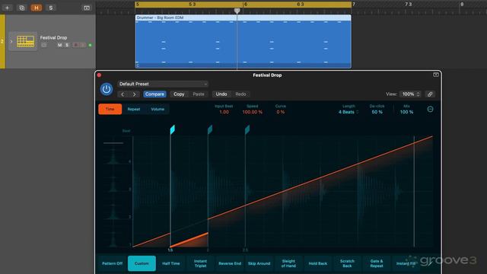Screen dimensions: 487x274
Task: Select the Pattern Off preset
Action: tap(112, 263)
